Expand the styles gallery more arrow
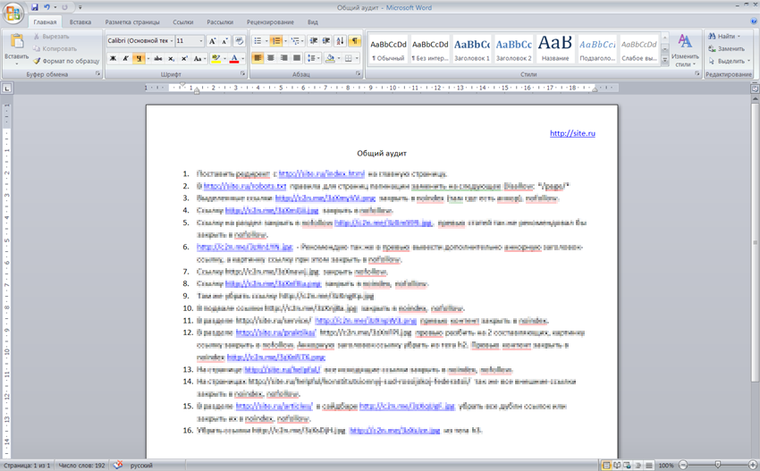Image resolution: width=760 pixels, height=471 pixels. pos(665,61)
